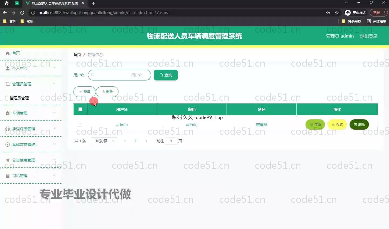The height and width of the screenshot is (229, 389).
Task: Click 修改 for the admin row
Action: tap(337, 124)
